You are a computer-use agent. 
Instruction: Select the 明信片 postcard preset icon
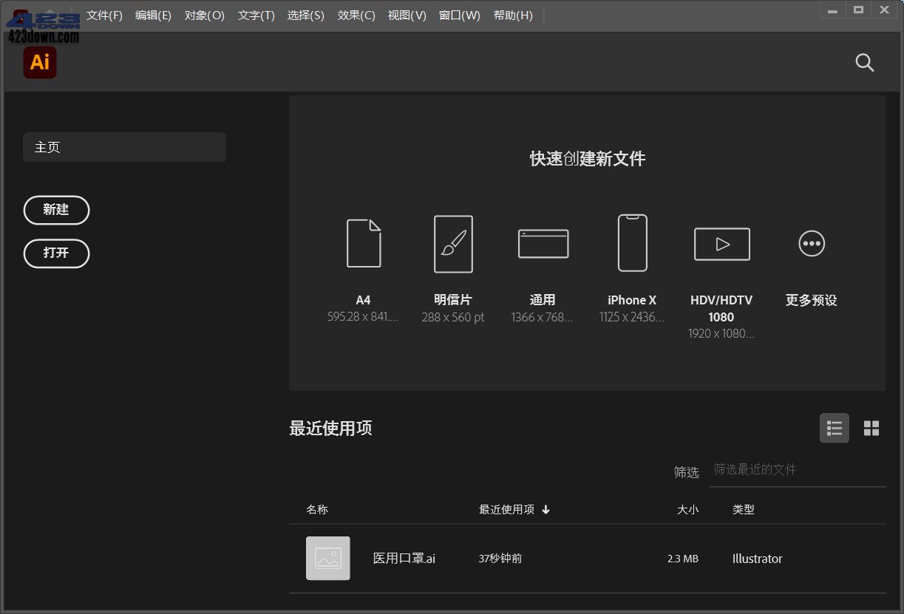(x=452, y=243)
